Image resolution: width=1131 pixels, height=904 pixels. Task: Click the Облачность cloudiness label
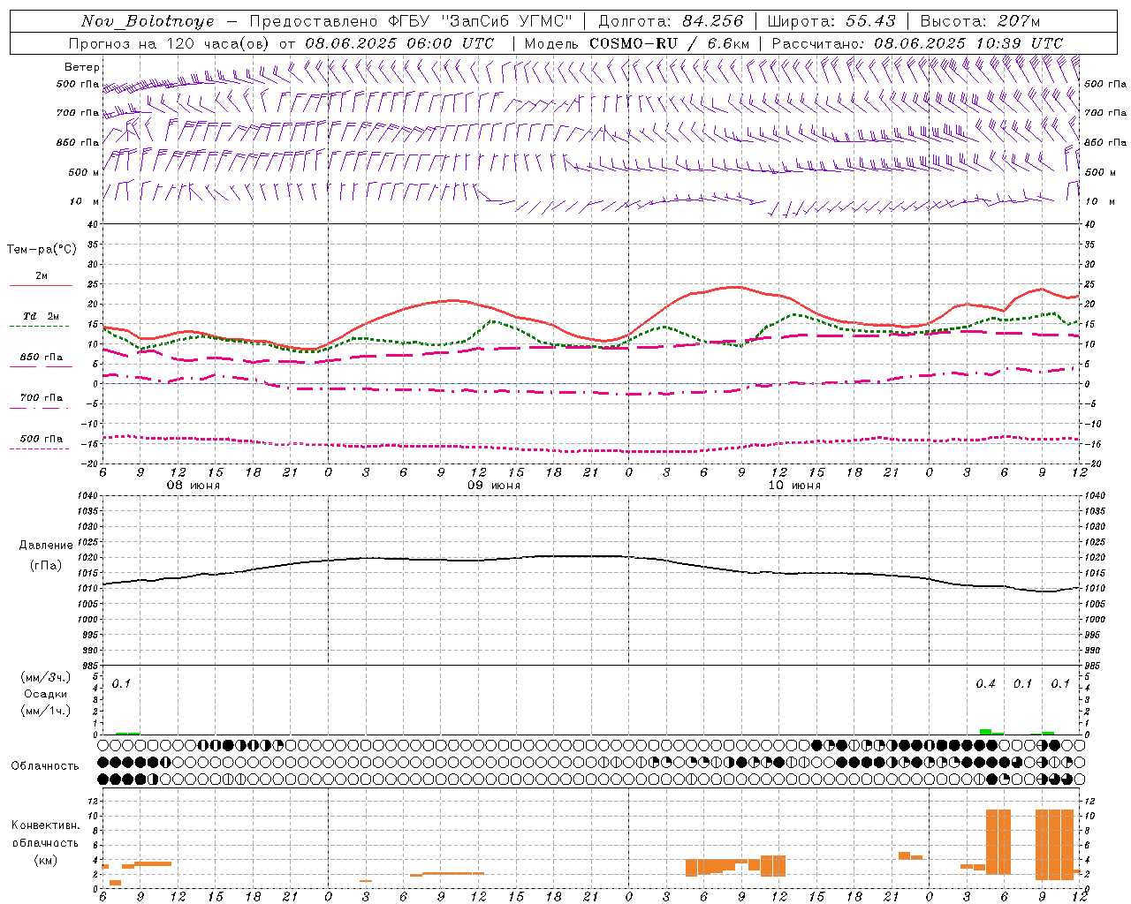[x=45, y=765]
